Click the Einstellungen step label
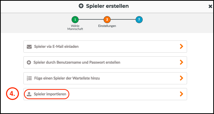The width and height of the screenshot is (214, 114). pos(107,26)
